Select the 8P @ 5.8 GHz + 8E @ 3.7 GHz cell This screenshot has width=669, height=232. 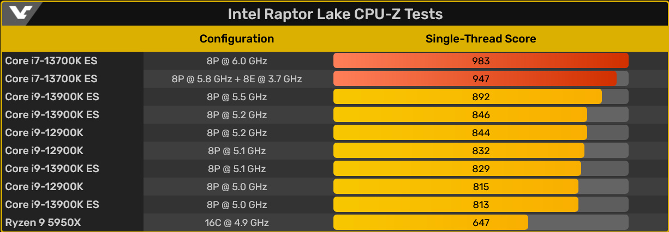(236, 78)
